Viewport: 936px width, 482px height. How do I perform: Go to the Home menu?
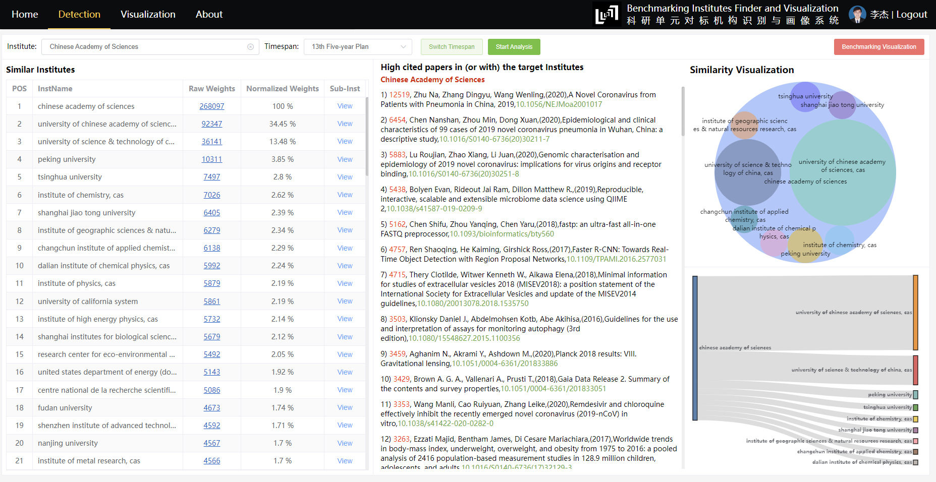point(25,14)
